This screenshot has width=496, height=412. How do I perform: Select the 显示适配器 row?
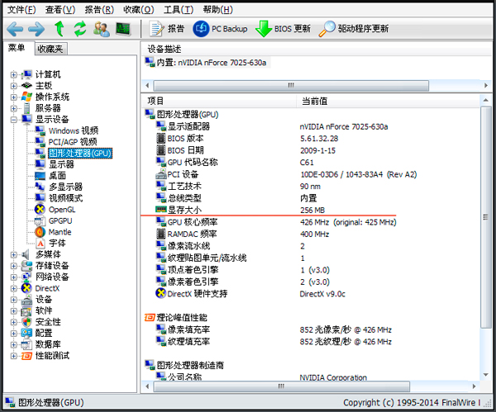pyautogui.click(x=310, y=126)
